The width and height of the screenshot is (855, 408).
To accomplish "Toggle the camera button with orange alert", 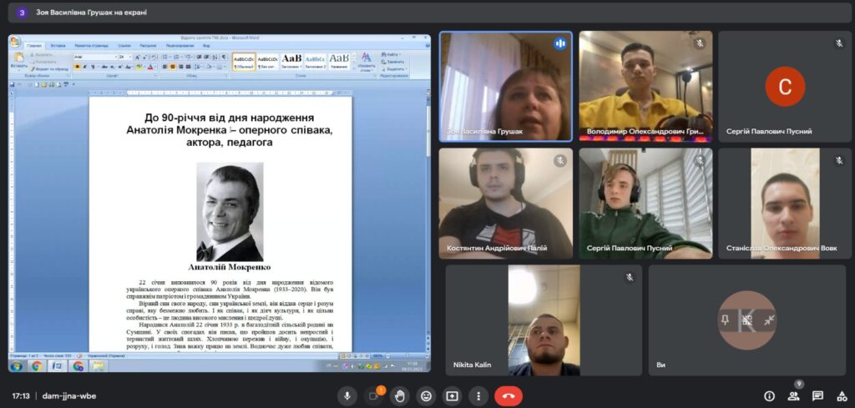I will pyautogui.click(x=373, y=395).
